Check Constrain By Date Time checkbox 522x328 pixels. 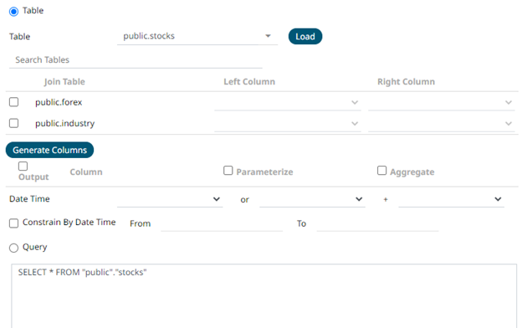pyautogui.click(x=13, y=223)
